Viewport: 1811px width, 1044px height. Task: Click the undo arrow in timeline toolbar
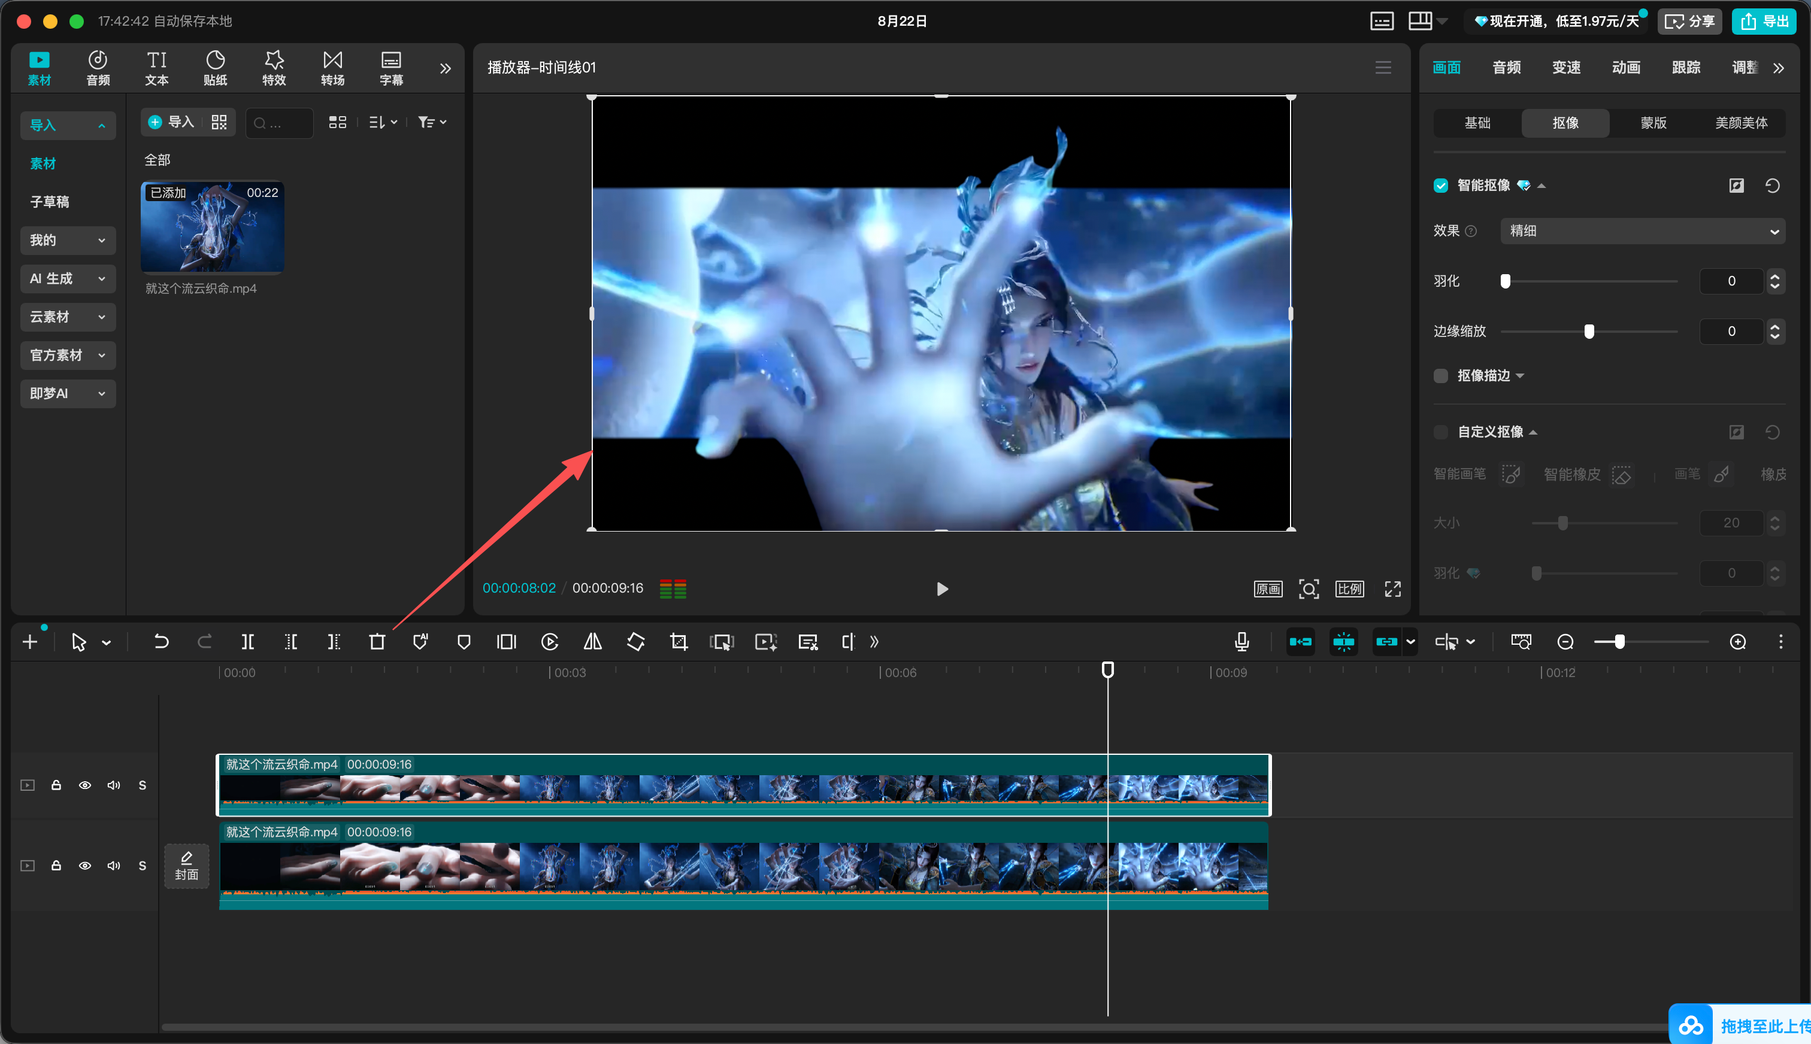coord(161,642)
